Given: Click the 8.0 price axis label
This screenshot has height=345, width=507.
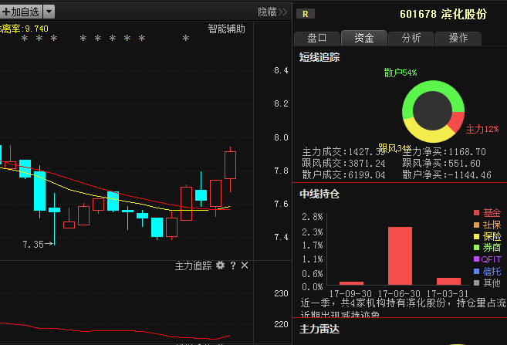Looking at the screenshot, I should coord(281,137).
